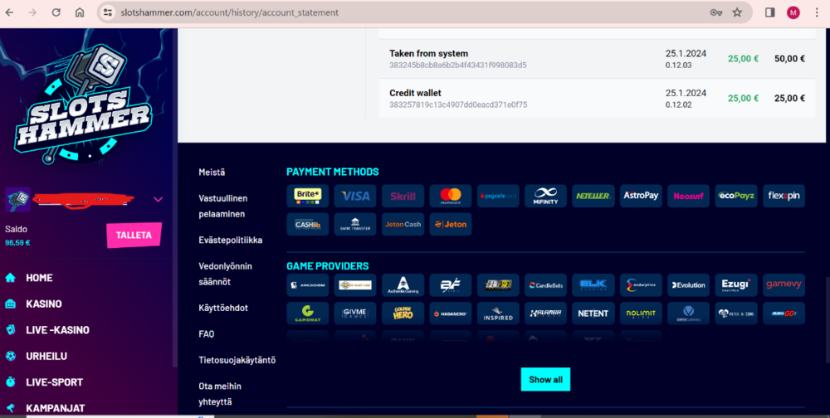Click the Mastercard payment logo
Image resolution: width=830 pixels, height=418 pixels.
click(451, 196)
